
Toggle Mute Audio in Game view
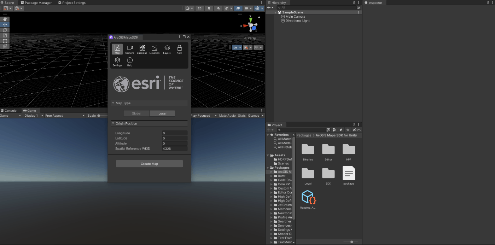pos(227,116)
